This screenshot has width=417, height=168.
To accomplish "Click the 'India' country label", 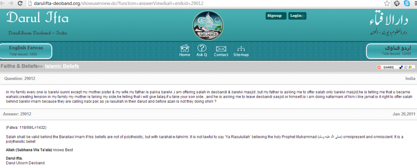I will coord(410,79).
